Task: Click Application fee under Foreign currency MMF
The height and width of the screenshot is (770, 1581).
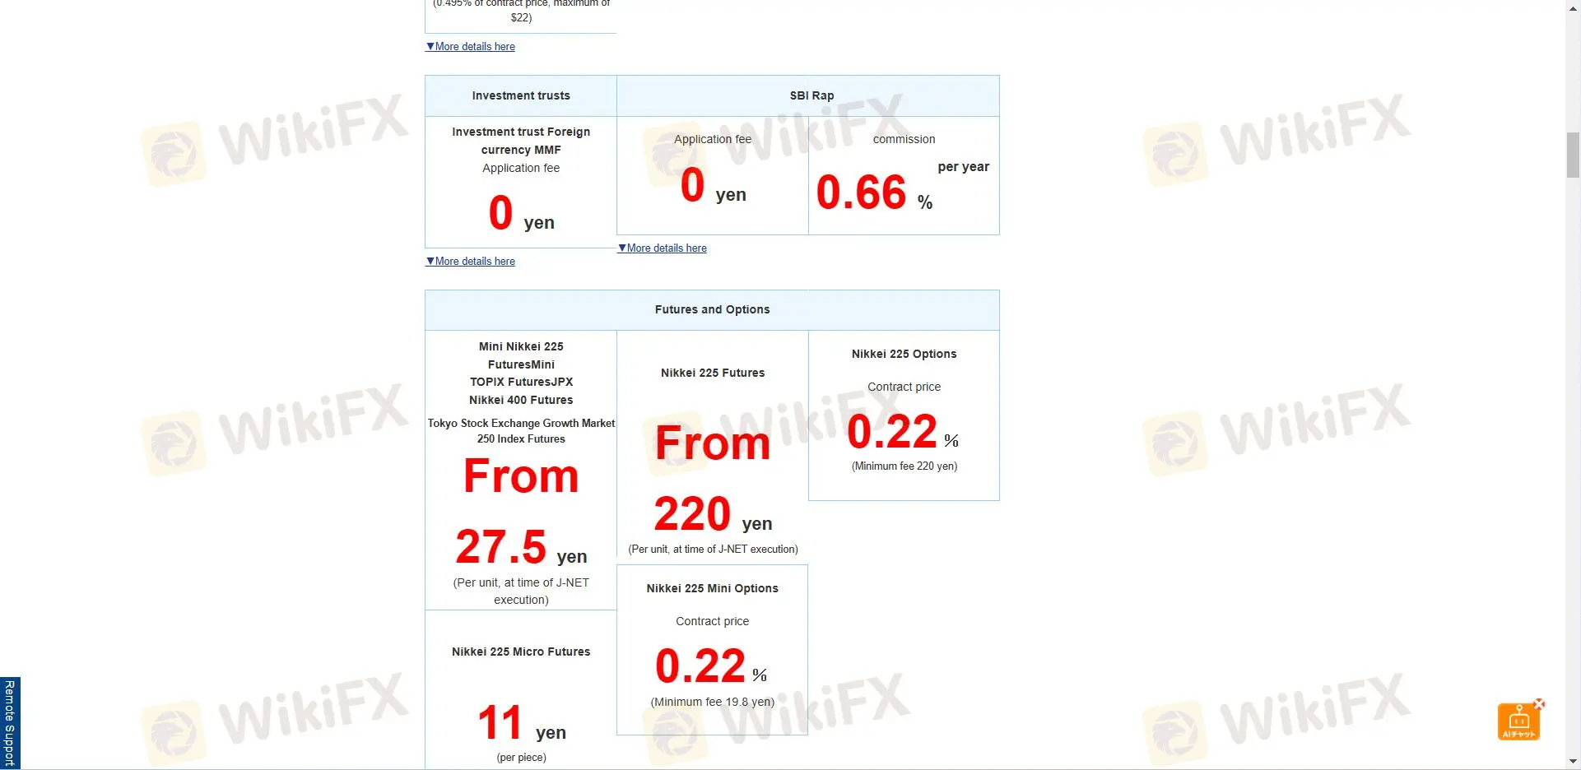Action: pyautogui.click(x=521, y=169)
